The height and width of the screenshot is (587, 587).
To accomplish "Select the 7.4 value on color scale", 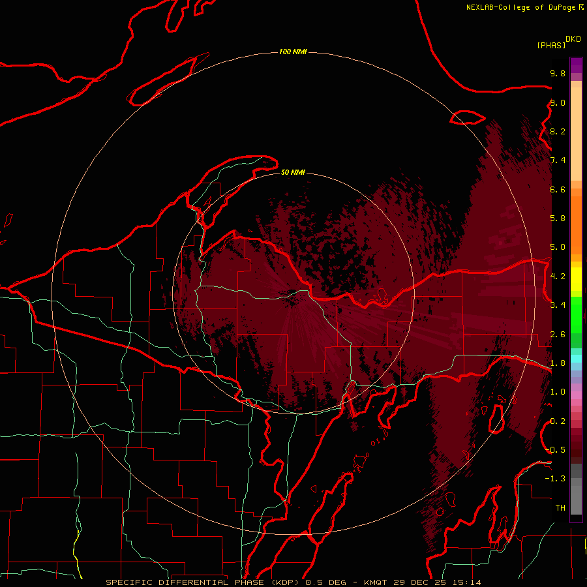I will point(558,160).
